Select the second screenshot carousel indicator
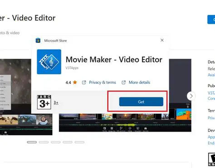Image resolution: width=215 pixels, height=168 pixels. [x=44, y=142]
